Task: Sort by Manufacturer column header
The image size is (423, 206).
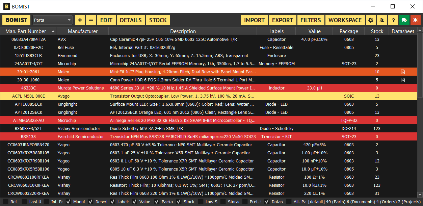Action: [x=83, y=31]
